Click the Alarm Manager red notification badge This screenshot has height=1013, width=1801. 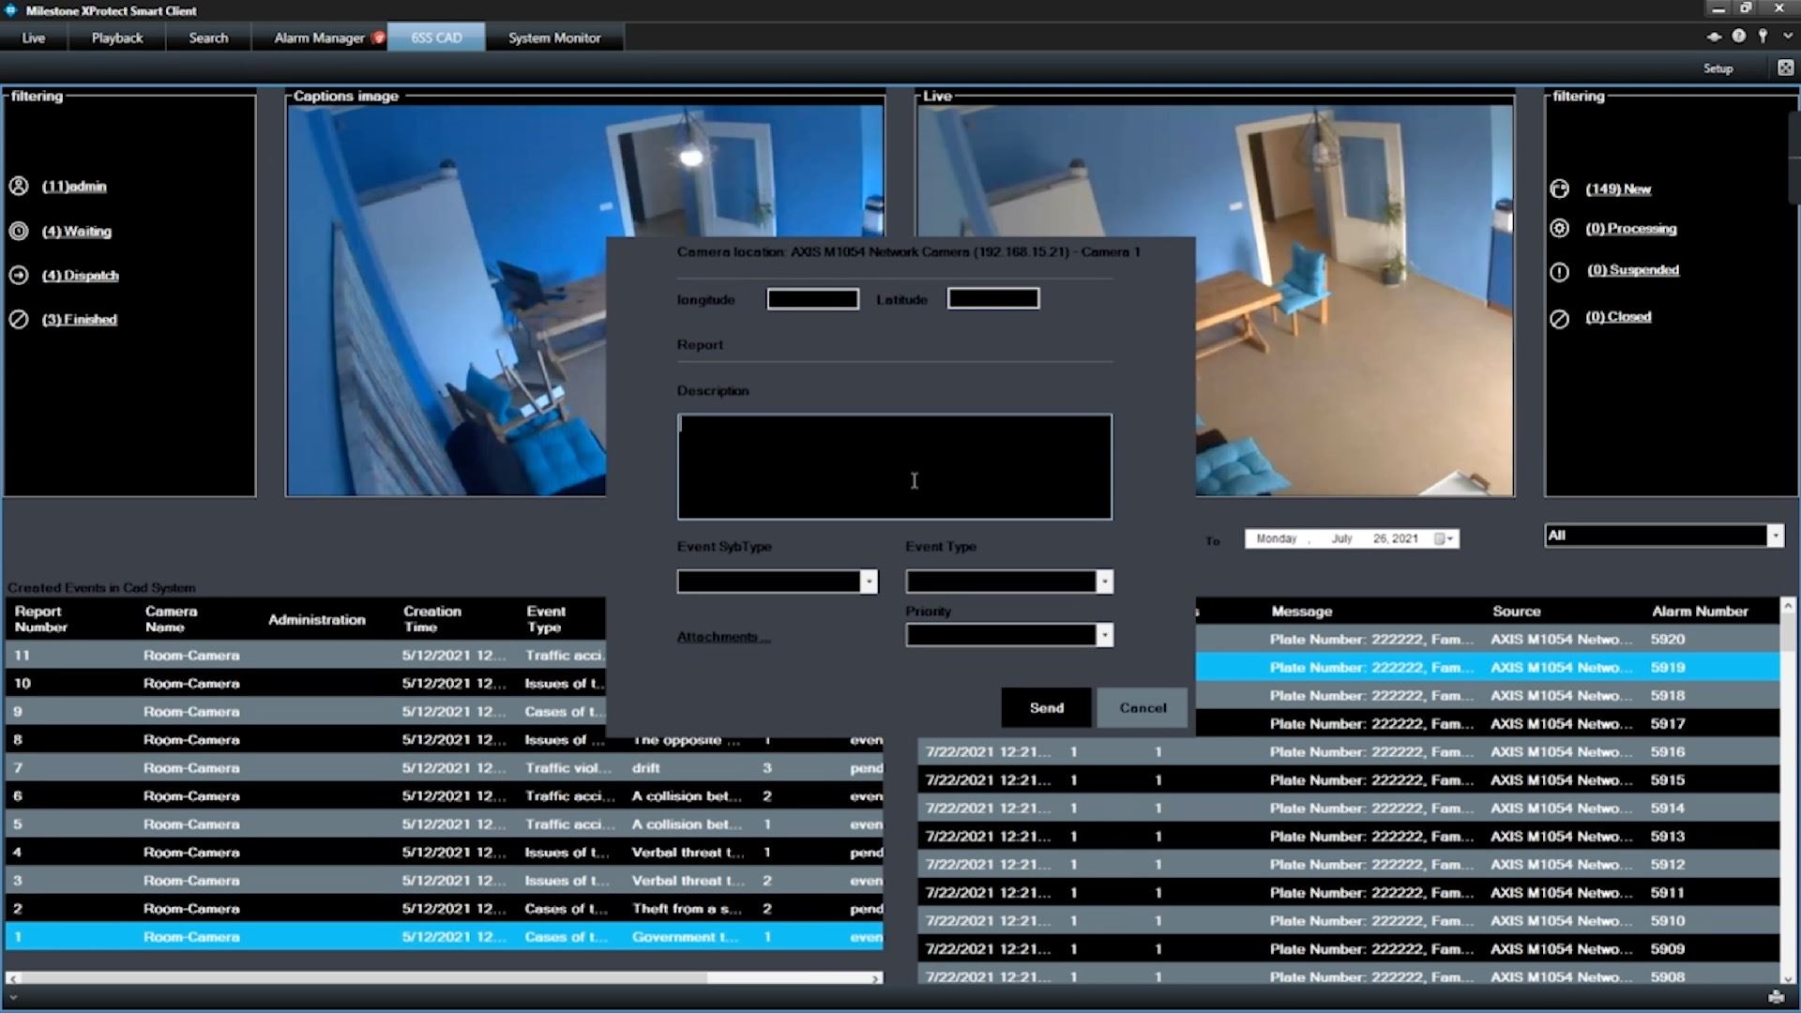(378, 38)
